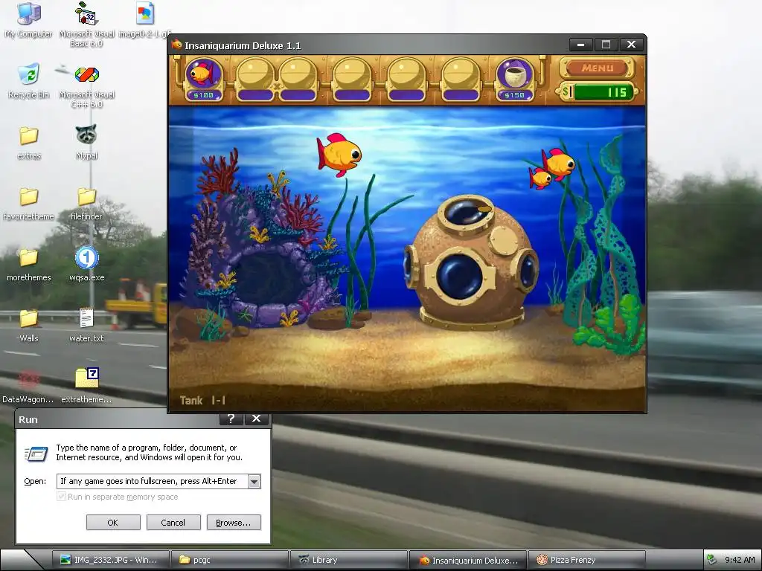Switch to IMG_2332.JPG taskbar window
The image size is (762, 571).
pos(112,560)
